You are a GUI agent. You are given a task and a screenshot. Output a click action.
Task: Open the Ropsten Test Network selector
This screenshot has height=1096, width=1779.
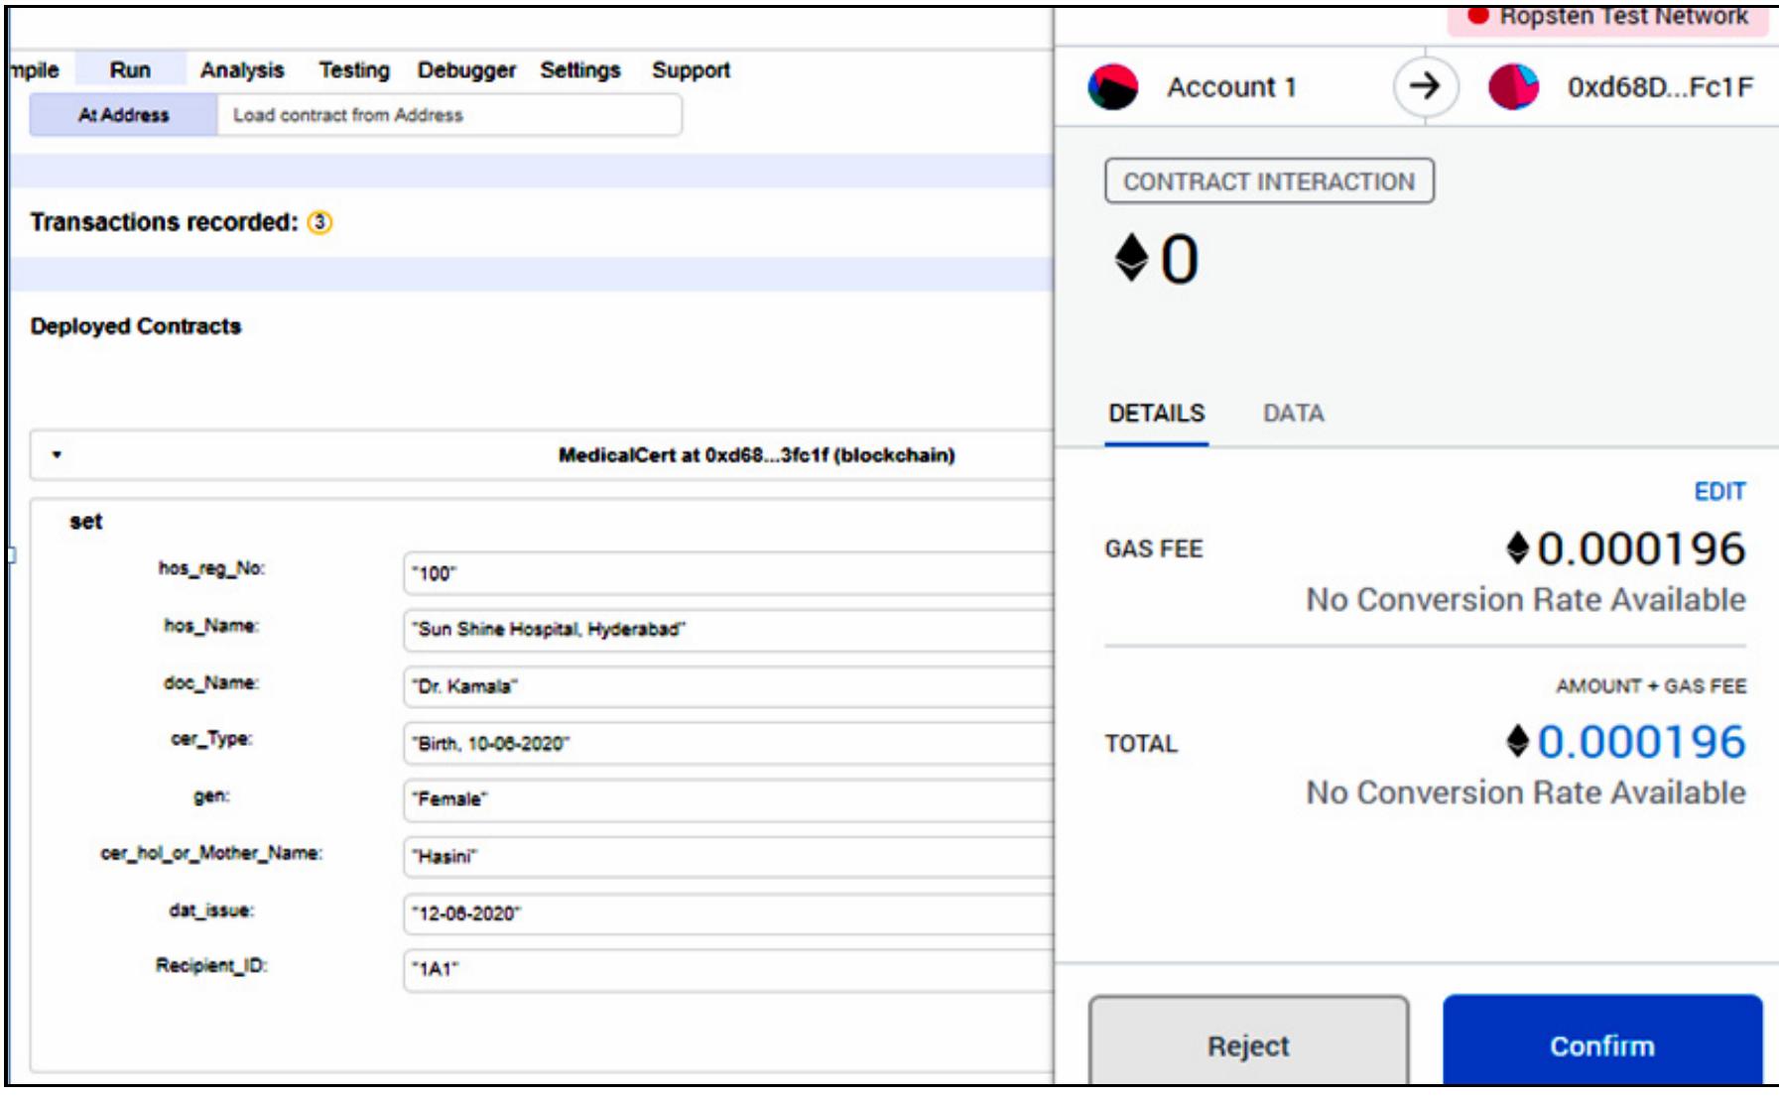pyautogui.click(x=1607, y=17)
